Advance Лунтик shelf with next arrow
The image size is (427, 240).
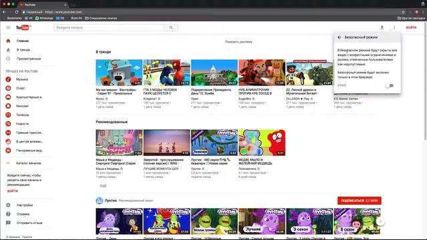(x=380, y=221)
